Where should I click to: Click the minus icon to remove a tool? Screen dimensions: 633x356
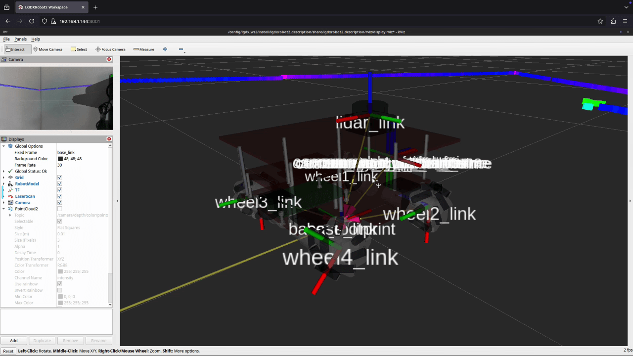coord(181,49)
